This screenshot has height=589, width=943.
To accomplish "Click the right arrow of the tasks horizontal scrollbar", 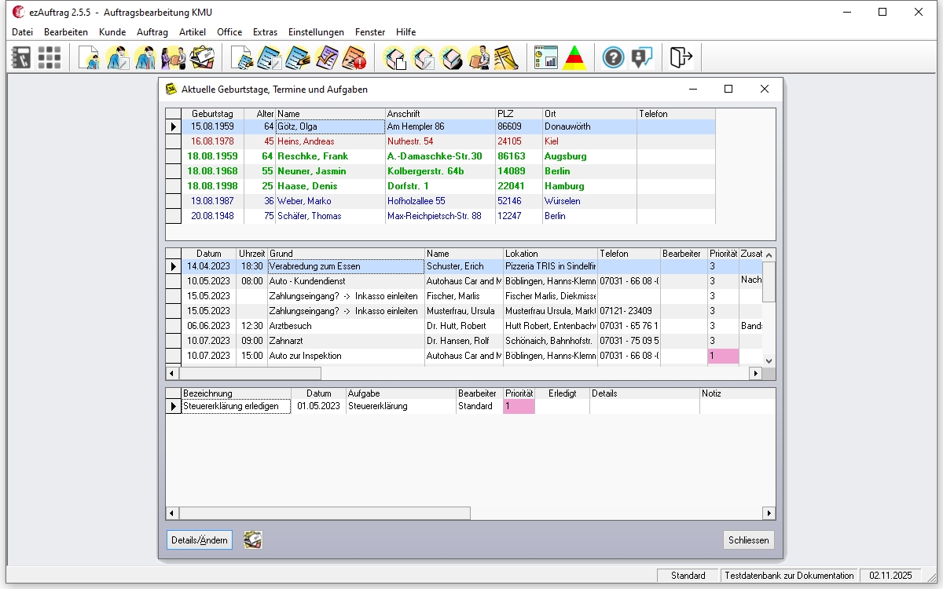I will tap(769, 513).
